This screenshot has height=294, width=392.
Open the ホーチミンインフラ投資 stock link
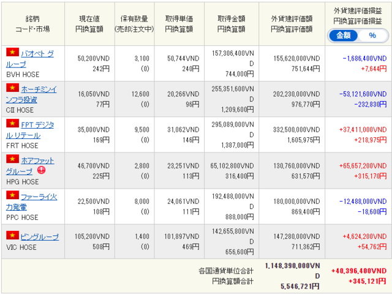(x=31, y=94)
